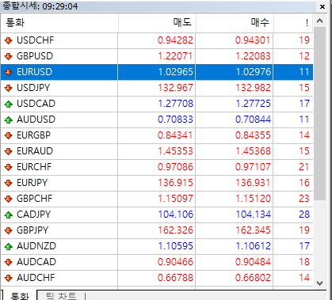Click the down arrow icon beside EURCHF

click(x=9, y=167)
